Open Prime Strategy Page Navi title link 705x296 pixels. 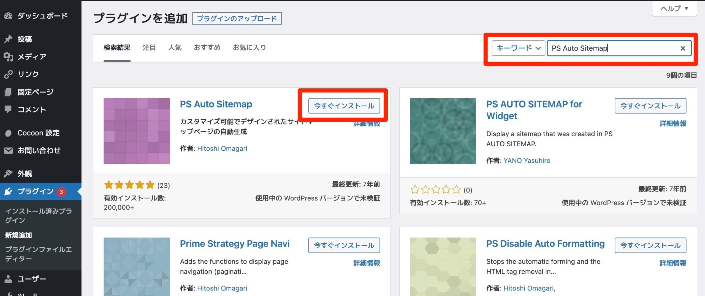coord(235,244)
